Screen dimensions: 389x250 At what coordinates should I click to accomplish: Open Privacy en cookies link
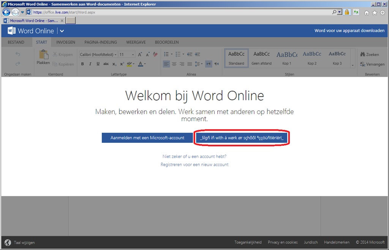coord(283,242)
